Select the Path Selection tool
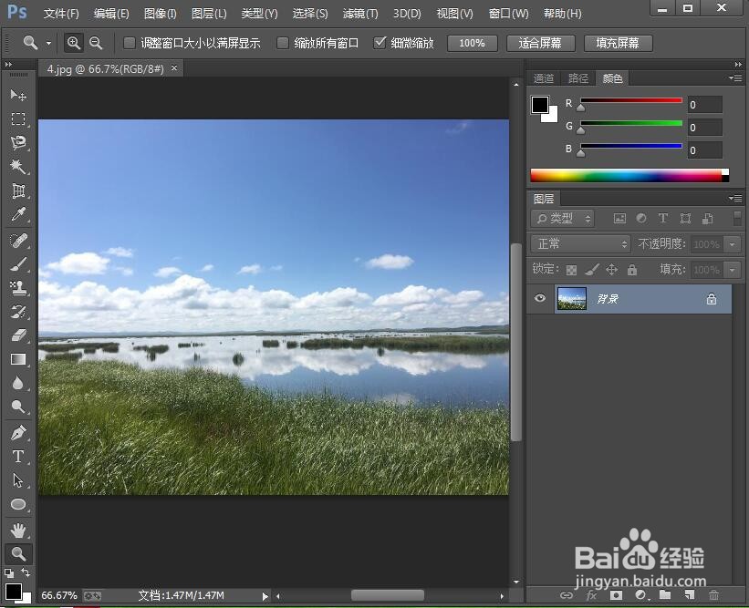The image size is (749, 608). pyautogui.click(x=18, y=480)
